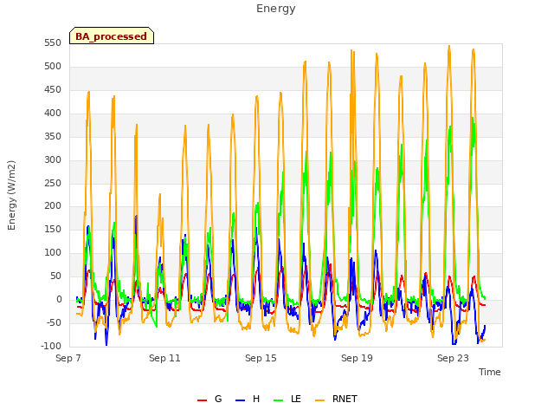The image size is (554, 416).
Task: Click the 450 y-axis tick label
Action: [53, 90]
